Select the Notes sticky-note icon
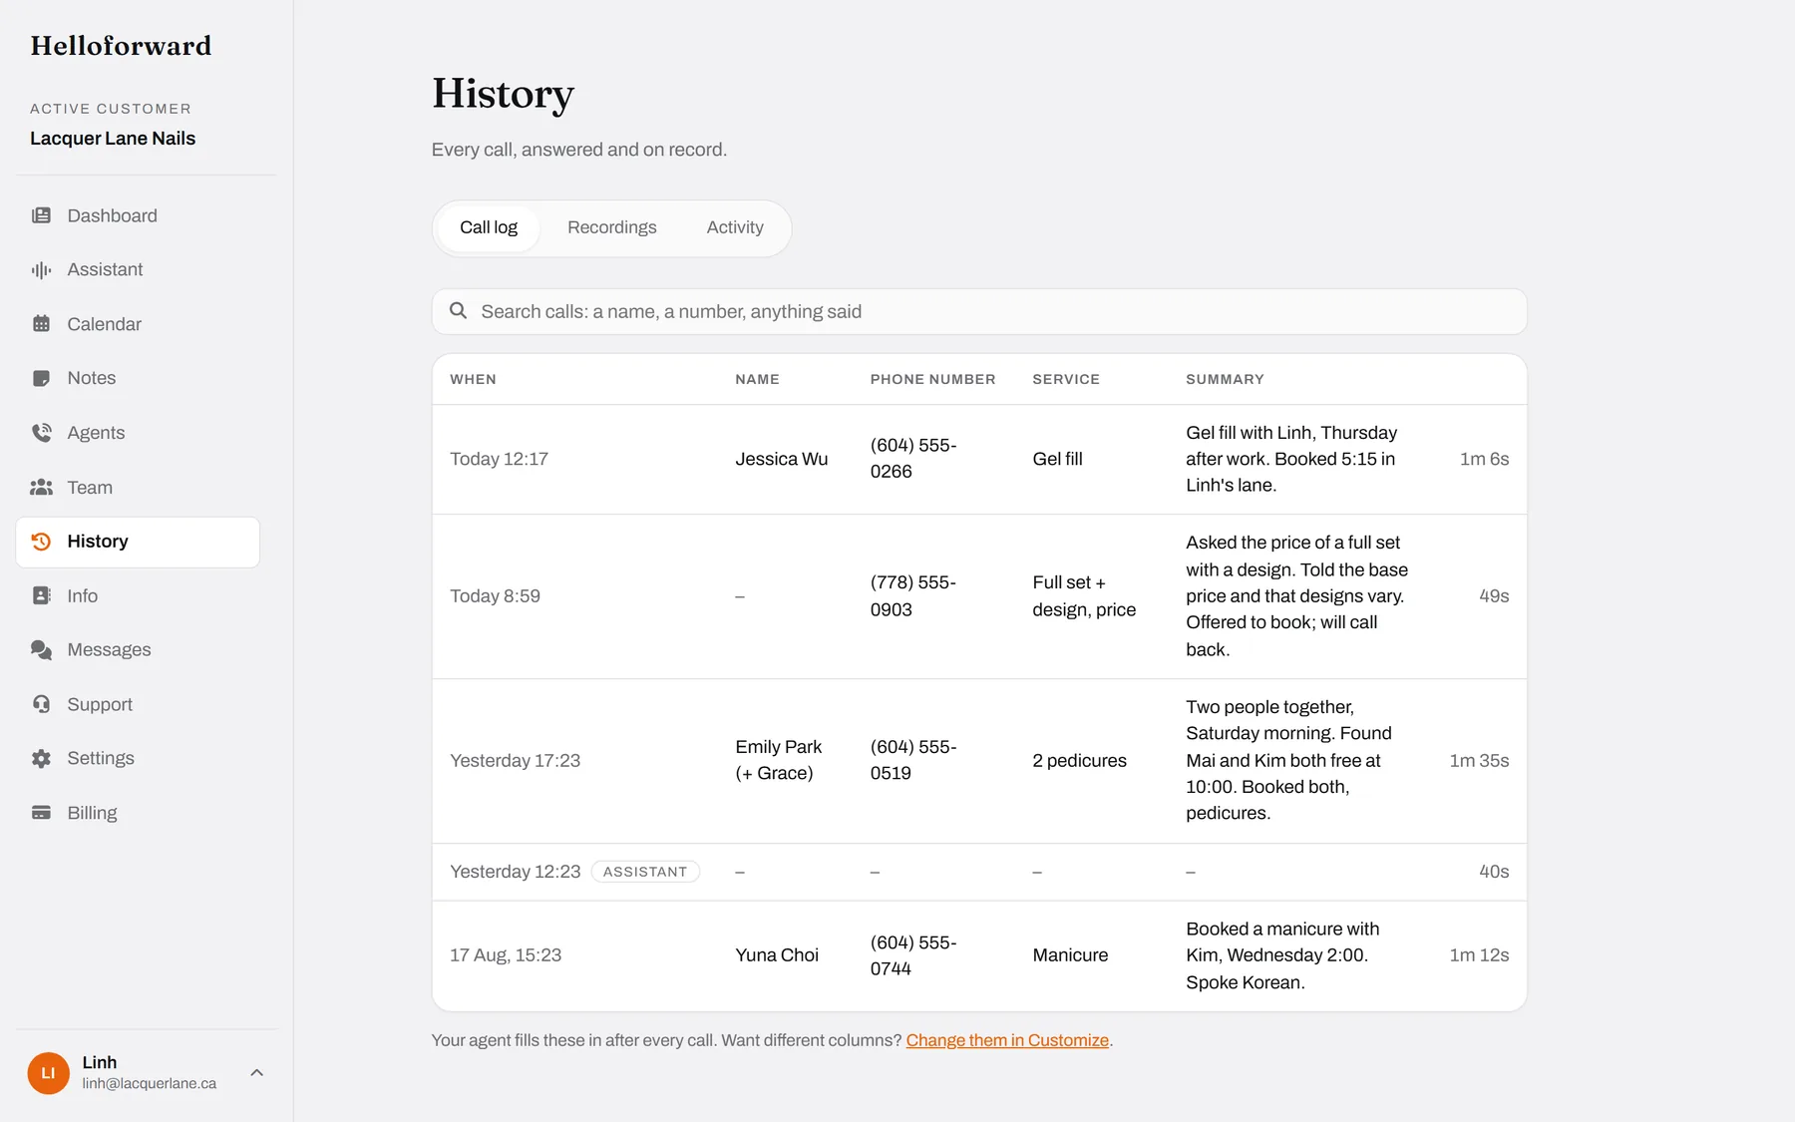The height and width of the screenshot is (1122, 1795). 41,378
